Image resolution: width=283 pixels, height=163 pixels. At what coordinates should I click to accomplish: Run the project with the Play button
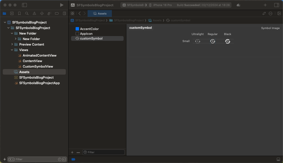tap(62, 5)
